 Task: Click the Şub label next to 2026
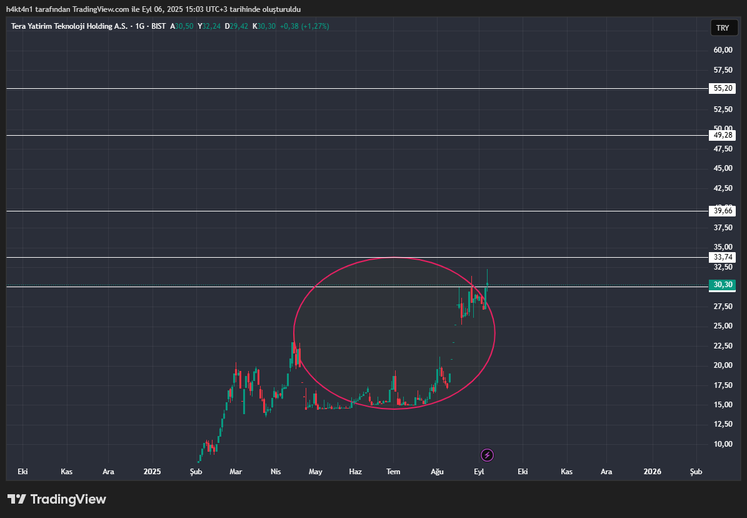(x=696, y=472)
